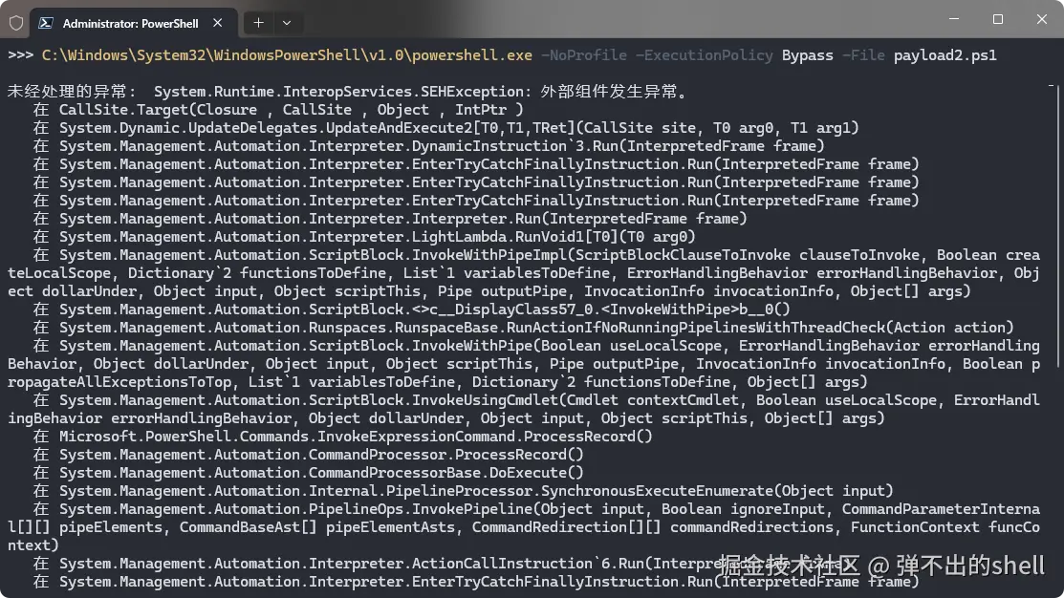Maximize the terminal window

997,19
